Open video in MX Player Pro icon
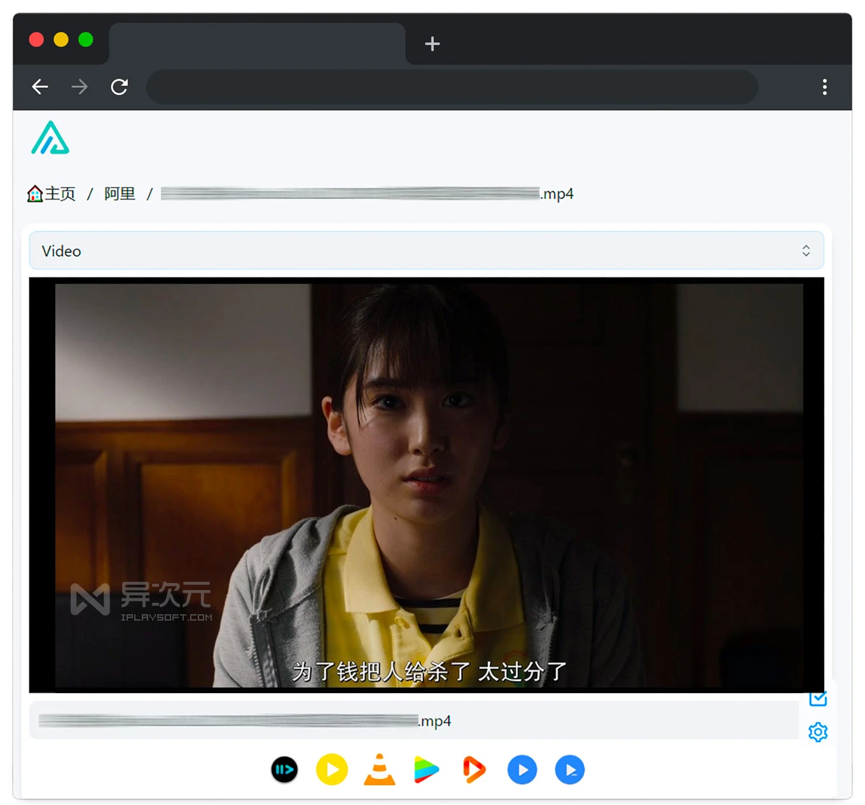The width and height of the screenshot is (865, 805). [570, 770]
